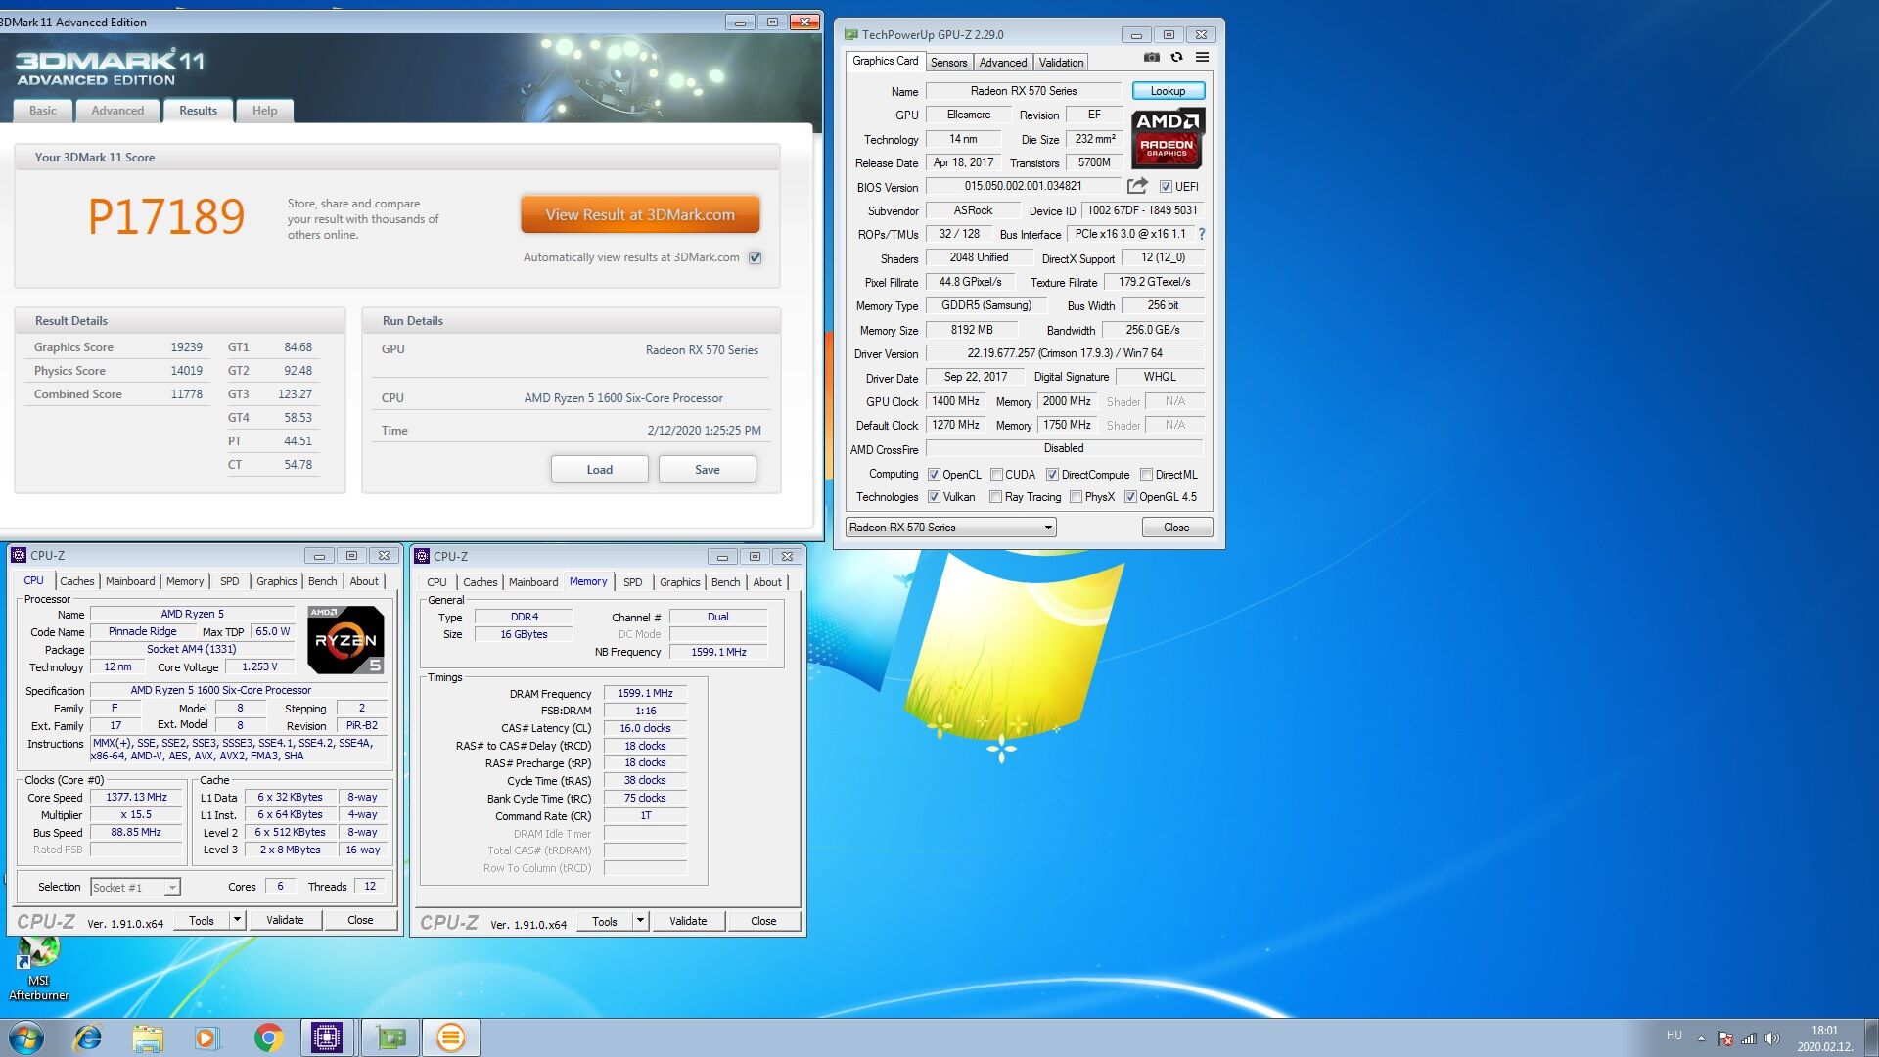Click View Result at 3DMark.com button
The width and height of the screenshot is (1879, 1057).
640,215
